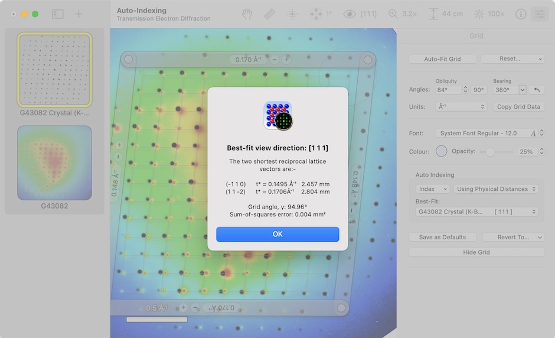Click the grid Colour swatch
The height and width of the screenshot is (338, 555).
click(x=441, y=151)
